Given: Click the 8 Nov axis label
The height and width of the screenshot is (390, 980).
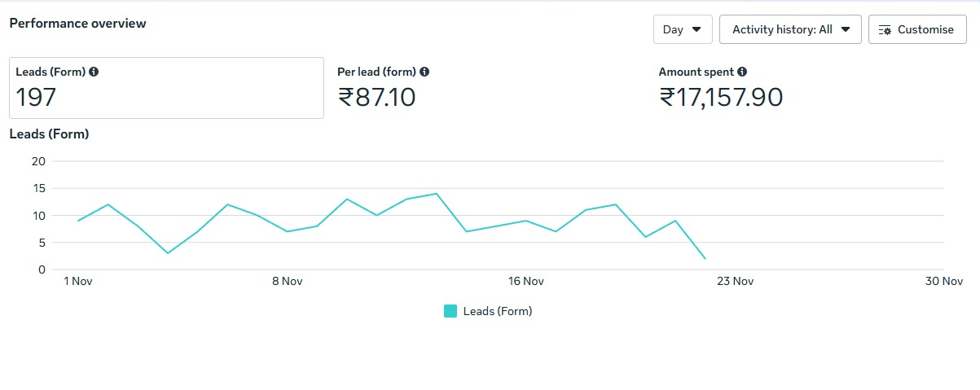Looking at the screenshot, I should [x=287, y=282].
